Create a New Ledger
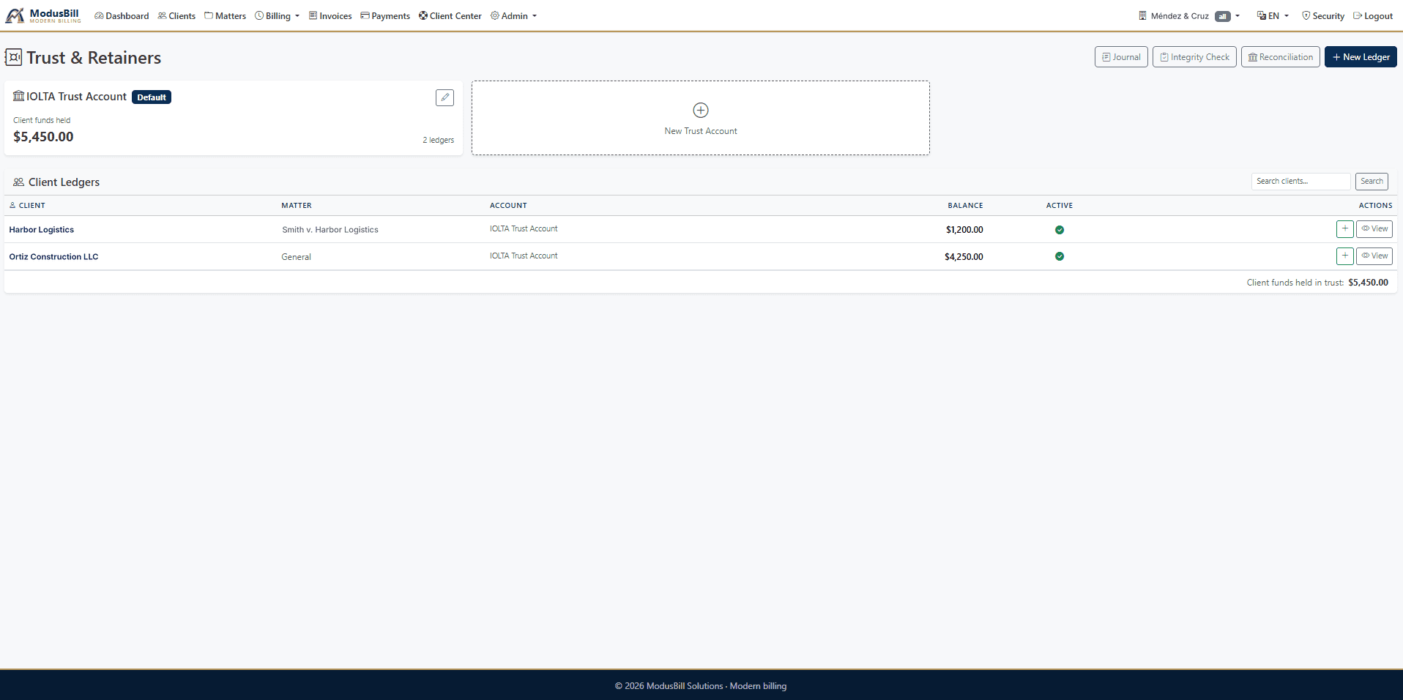Viewport: 1403px width, 700px height. pos(1361,57)
